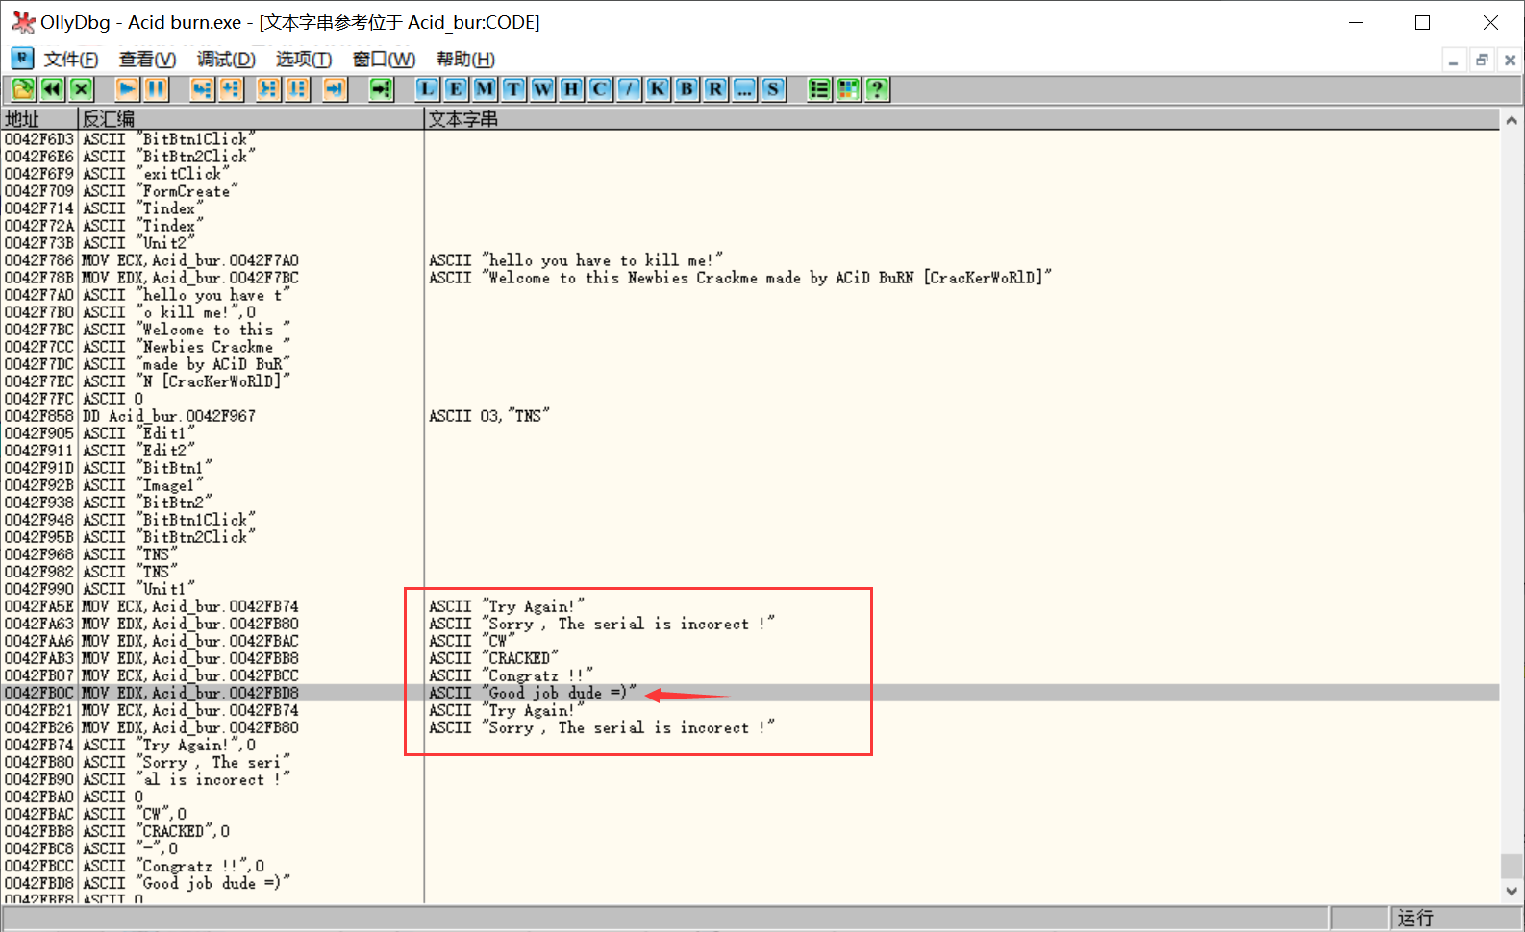This screenshot has height=932, width=1525.
Task: Click the Step over icon
Action: (231, 89)
